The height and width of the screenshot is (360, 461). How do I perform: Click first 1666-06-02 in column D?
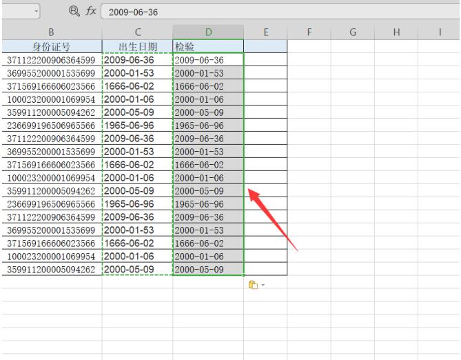pos(209,86)
